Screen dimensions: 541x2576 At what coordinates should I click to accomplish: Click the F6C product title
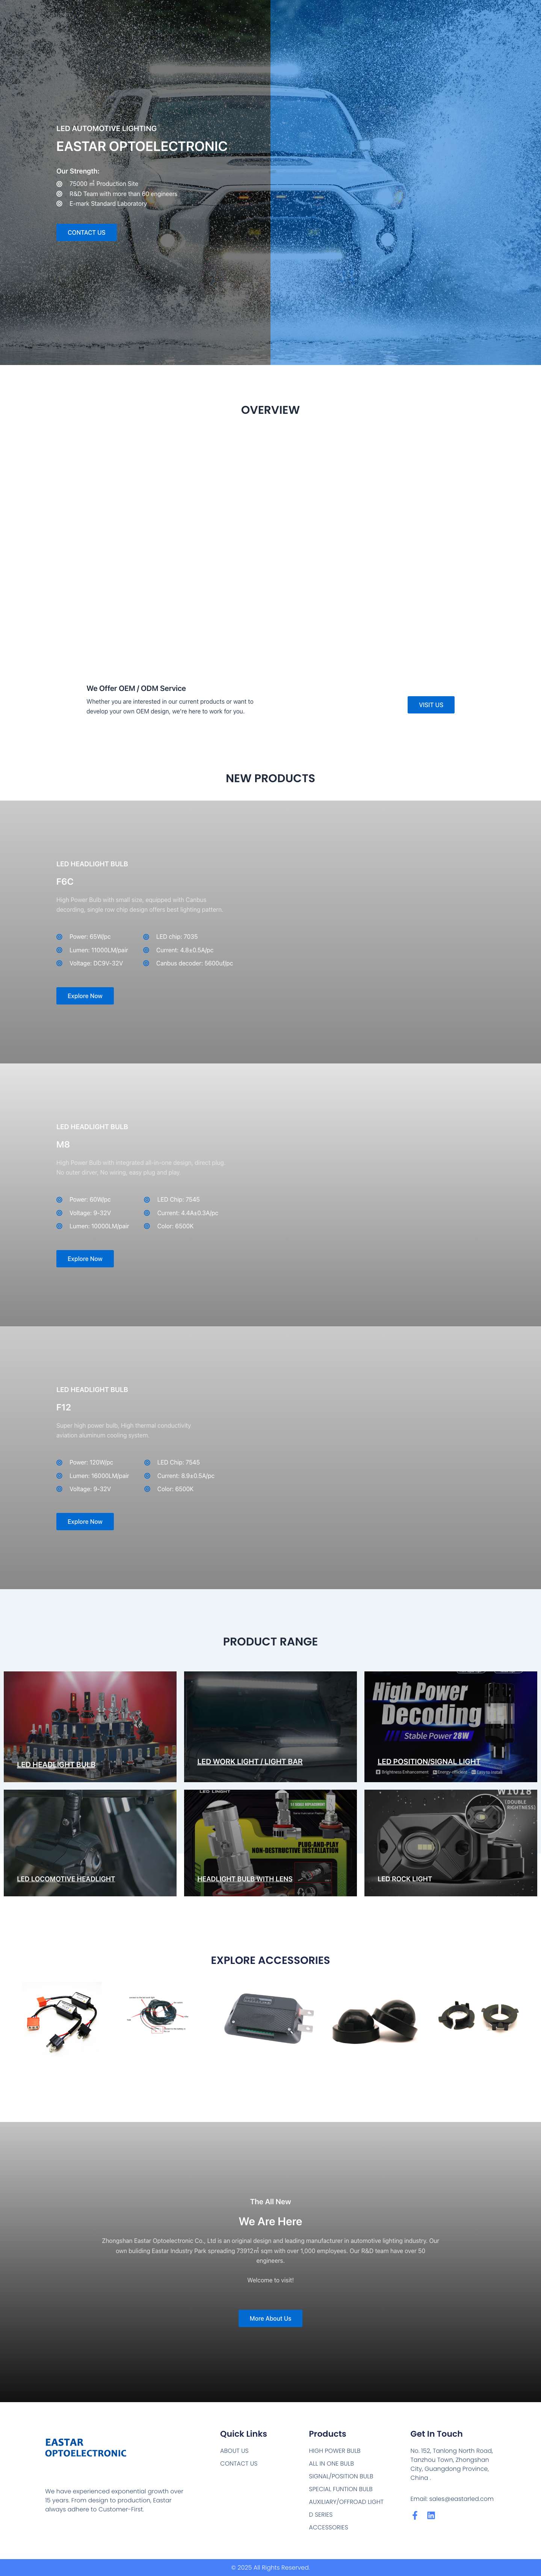tap(65, 882)
